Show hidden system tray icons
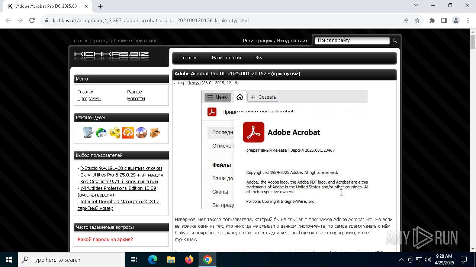 coord(401,260)
